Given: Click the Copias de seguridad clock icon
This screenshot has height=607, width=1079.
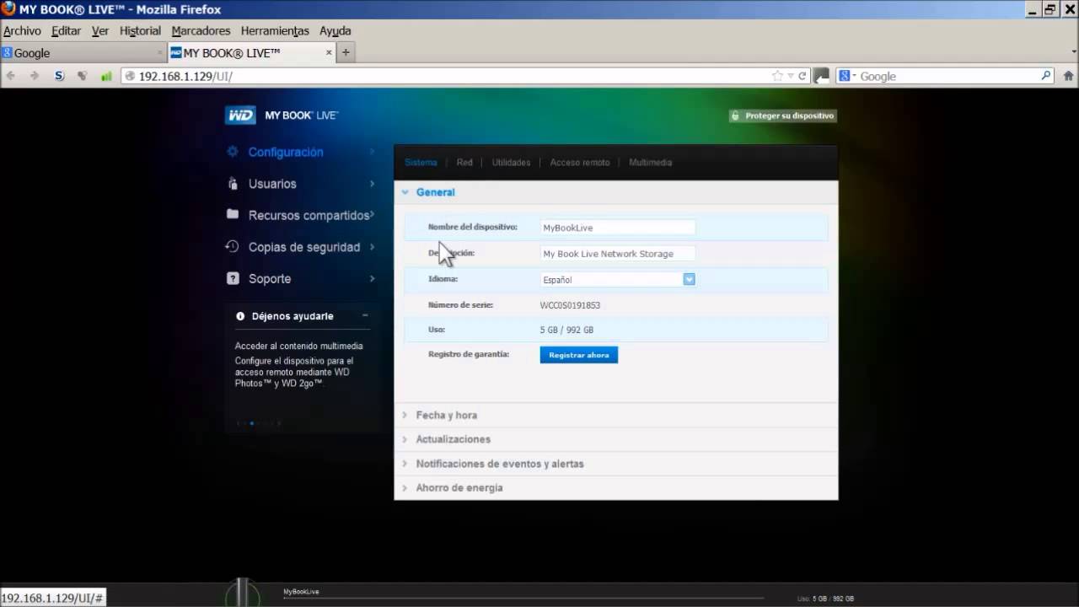Looking at the screenshot, I should [232, 246].
